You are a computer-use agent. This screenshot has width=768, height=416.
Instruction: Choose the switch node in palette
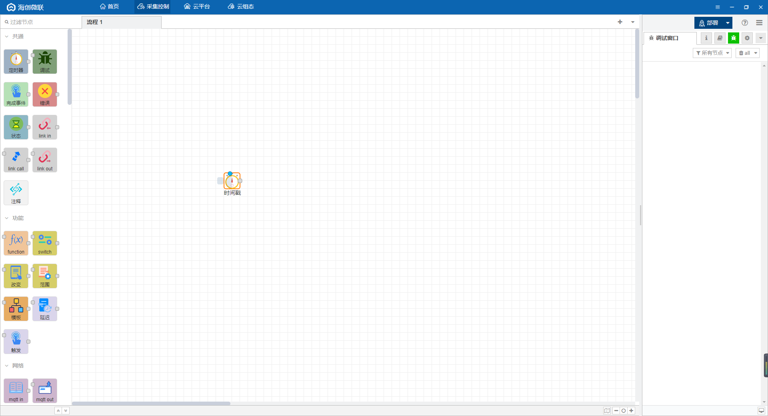click(x=45, y=243)
